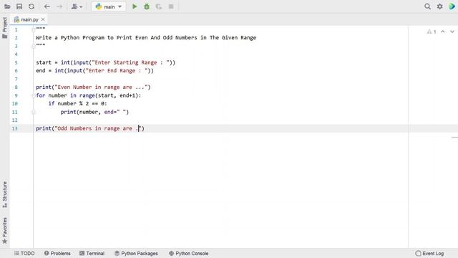458x258 pixels.
Task: Click the 'if number % 2 == 0:' line
Action: pos(78,103)
